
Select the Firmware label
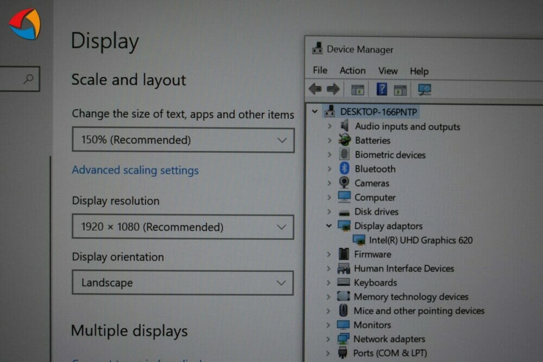coord(372,255)
